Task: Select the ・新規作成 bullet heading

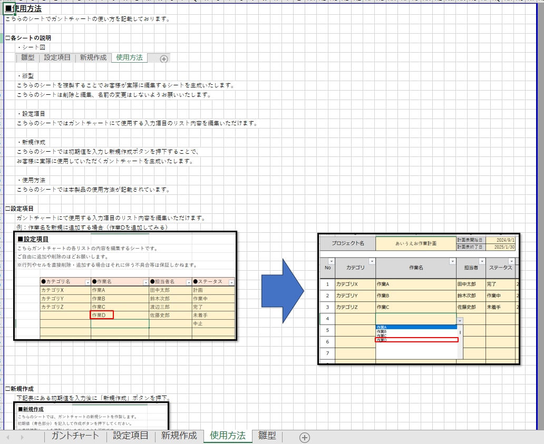Action: coord(31,142)
